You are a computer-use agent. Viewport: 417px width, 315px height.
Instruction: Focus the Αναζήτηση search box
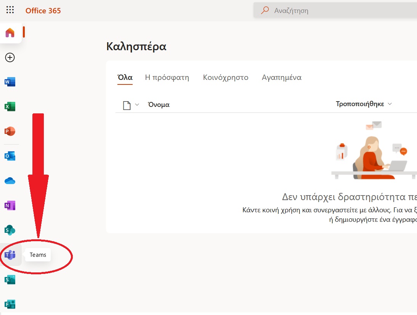coord(339,11)
